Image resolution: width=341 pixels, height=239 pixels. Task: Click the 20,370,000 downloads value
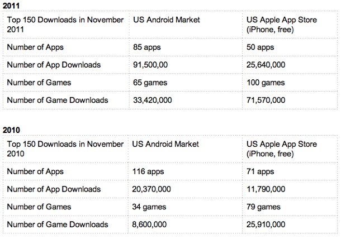click(156, 189)
